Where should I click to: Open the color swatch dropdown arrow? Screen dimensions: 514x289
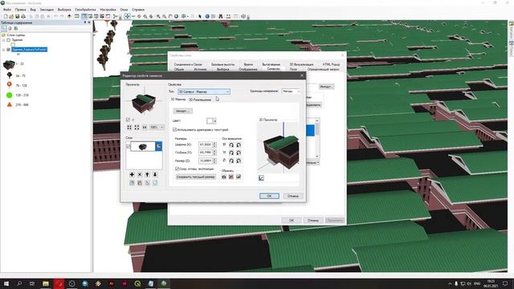pyautogui.click(x=214, y=121)
